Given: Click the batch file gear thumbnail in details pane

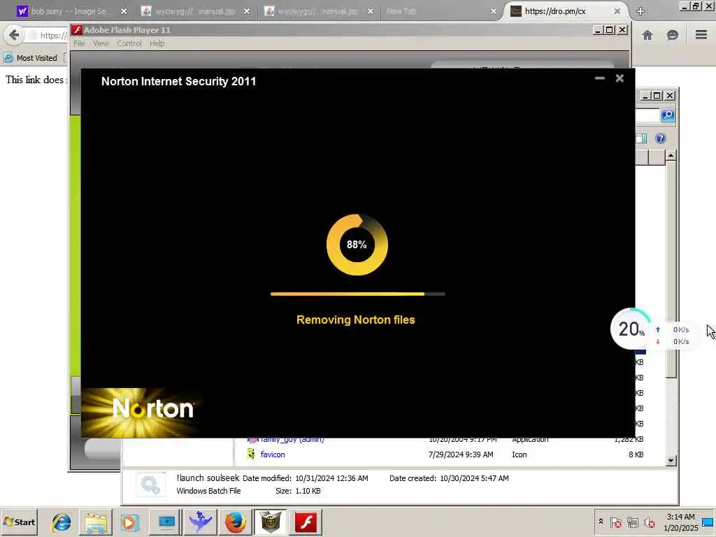Looking at the screenshot, I should click(150, 485).
